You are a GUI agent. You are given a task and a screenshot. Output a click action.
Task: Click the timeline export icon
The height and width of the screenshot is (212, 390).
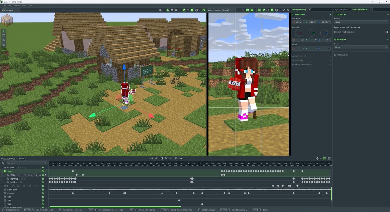329,158
